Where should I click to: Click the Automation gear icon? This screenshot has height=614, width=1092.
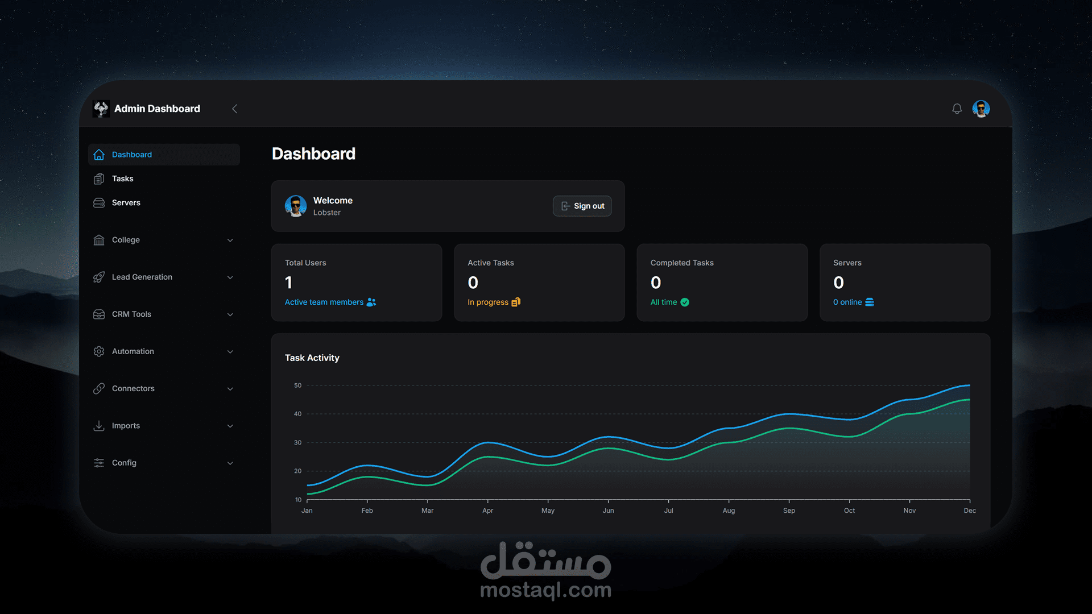(99, 351)
